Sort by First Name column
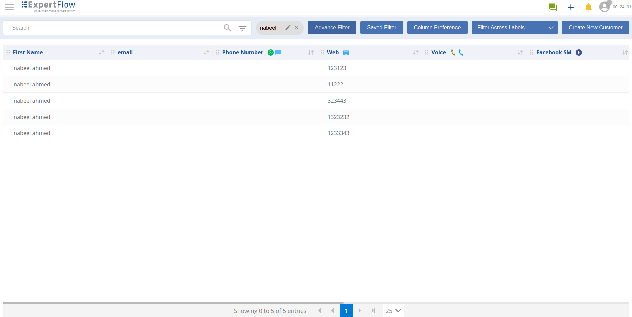Viewport: 632px width, 317px height. click(x=102, y=52)
